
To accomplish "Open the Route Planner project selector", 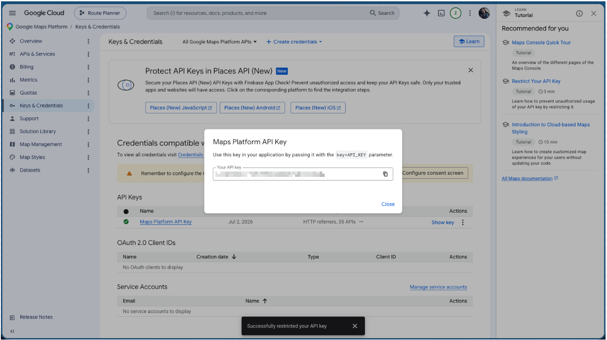I will pos(100,13).
